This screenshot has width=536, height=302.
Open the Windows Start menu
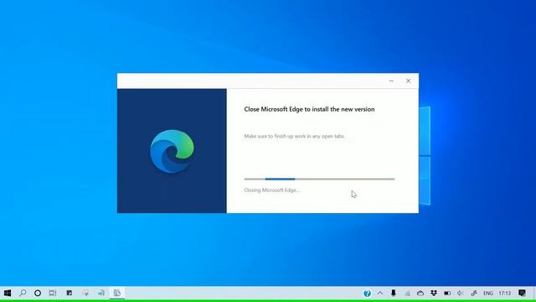(x=8, y=293)
